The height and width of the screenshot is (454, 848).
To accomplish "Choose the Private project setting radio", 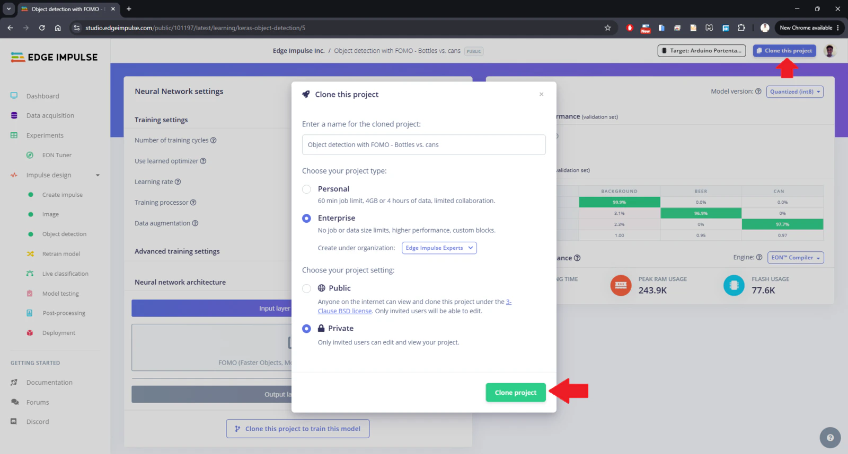I will click(306, 329).
